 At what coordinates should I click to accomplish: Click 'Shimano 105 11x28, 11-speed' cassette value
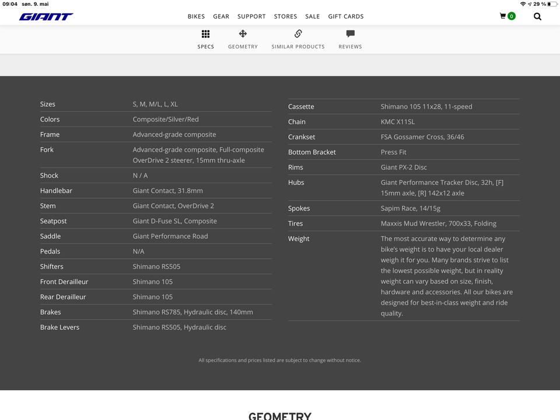point(426,106)
